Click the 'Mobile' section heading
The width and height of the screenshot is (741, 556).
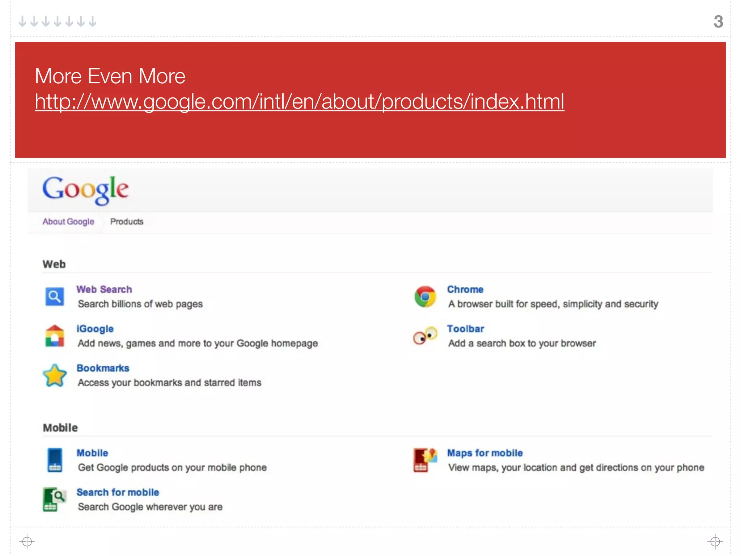pyautogui.click(x=60, y=428)
